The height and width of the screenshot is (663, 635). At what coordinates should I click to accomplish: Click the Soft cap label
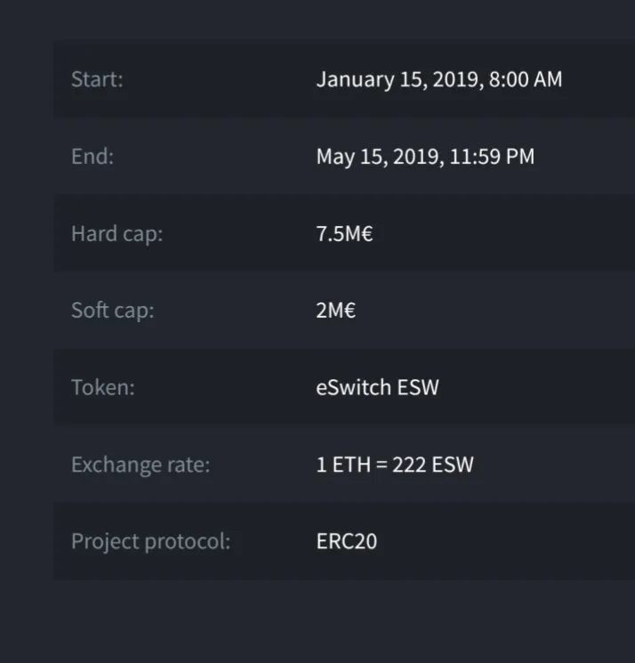click(113, 311)
